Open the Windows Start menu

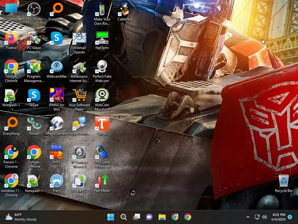(x=111, y=217)
